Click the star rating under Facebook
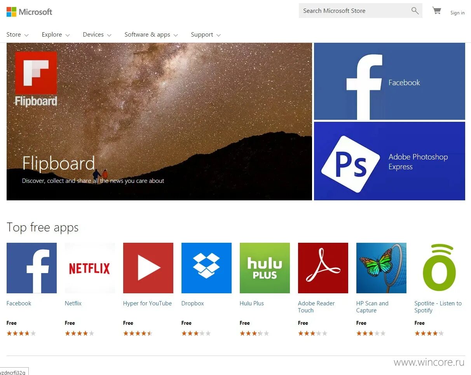The height and width of the screenshot is (375, 471). coord(21,333)
